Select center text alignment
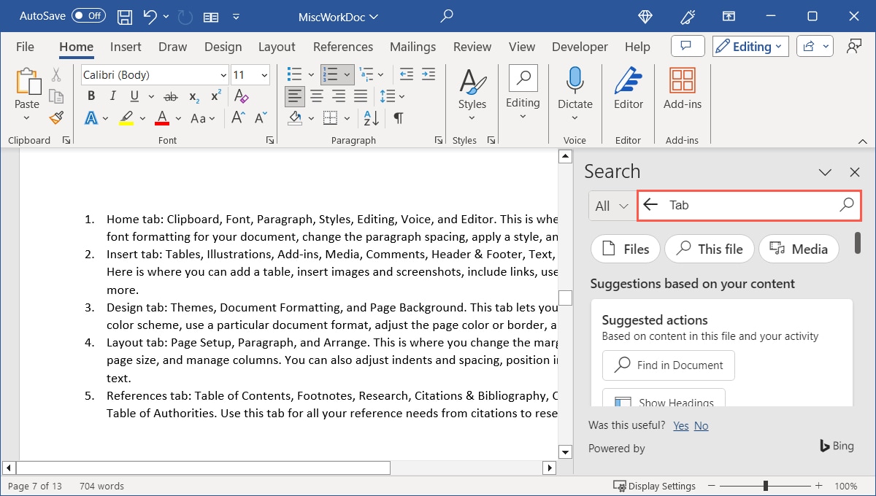The height and width of the screenshot is (496, 876). pyautogui.click(x=317, y=96)
